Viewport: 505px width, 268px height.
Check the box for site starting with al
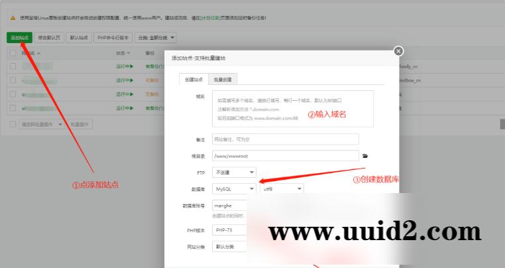point(13,108)
